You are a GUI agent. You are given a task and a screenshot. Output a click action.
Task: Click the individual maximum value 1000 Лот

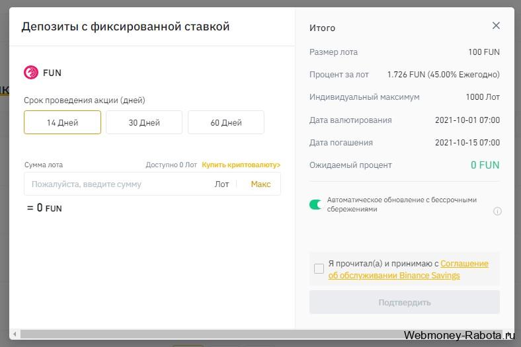(483, 97)
